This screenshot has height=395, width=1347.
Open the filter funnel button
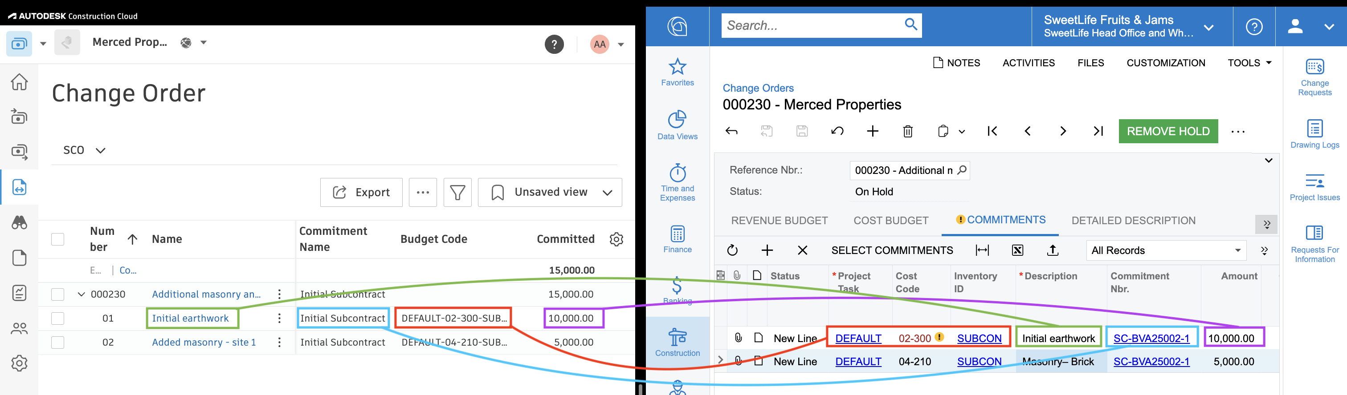pos(457,192)
